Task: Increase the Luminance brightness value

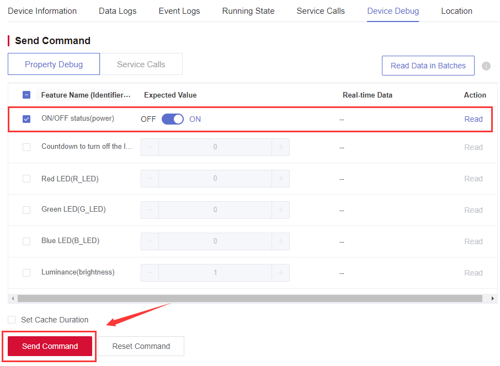Action: coord(280,273)
